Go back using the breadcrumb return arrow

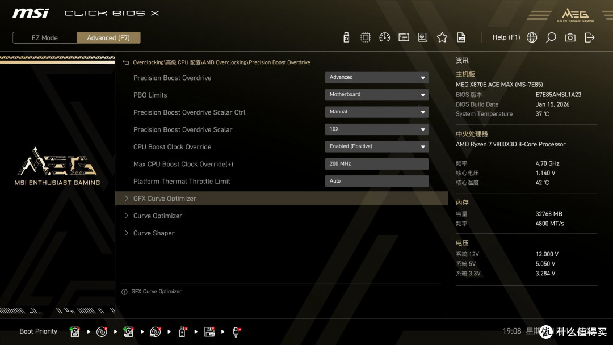[126, 62]
